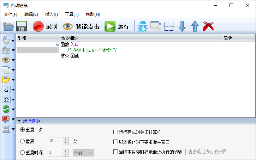Collapse the 函数 入口 tree node
256x160 pixels.
click(58, 44)
